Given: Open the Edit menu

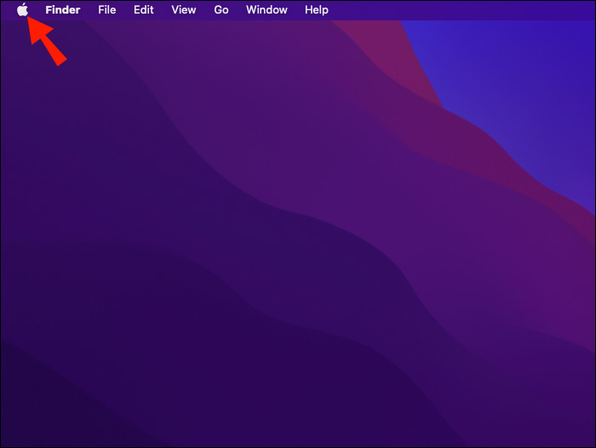Looking at the screenshot, I should click(143, 10).
